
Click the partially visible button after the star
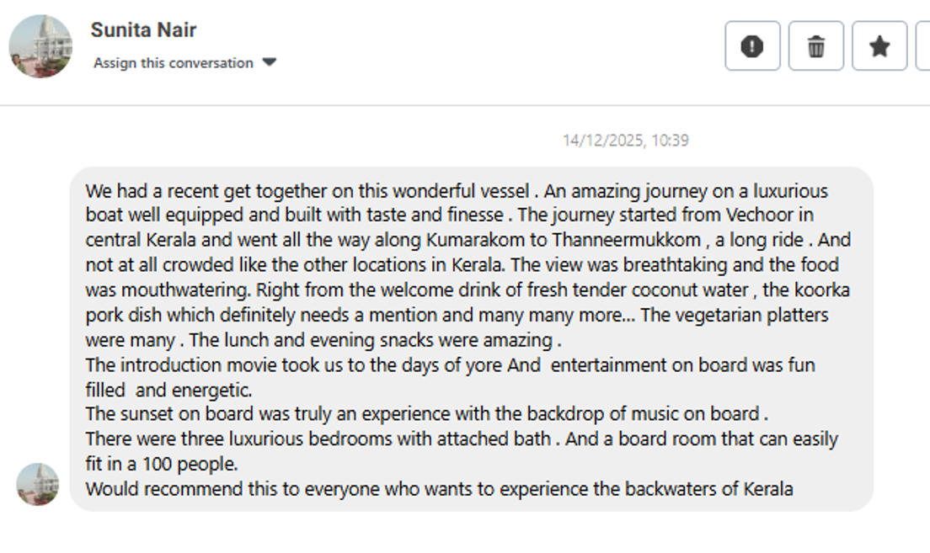(923, 46)
